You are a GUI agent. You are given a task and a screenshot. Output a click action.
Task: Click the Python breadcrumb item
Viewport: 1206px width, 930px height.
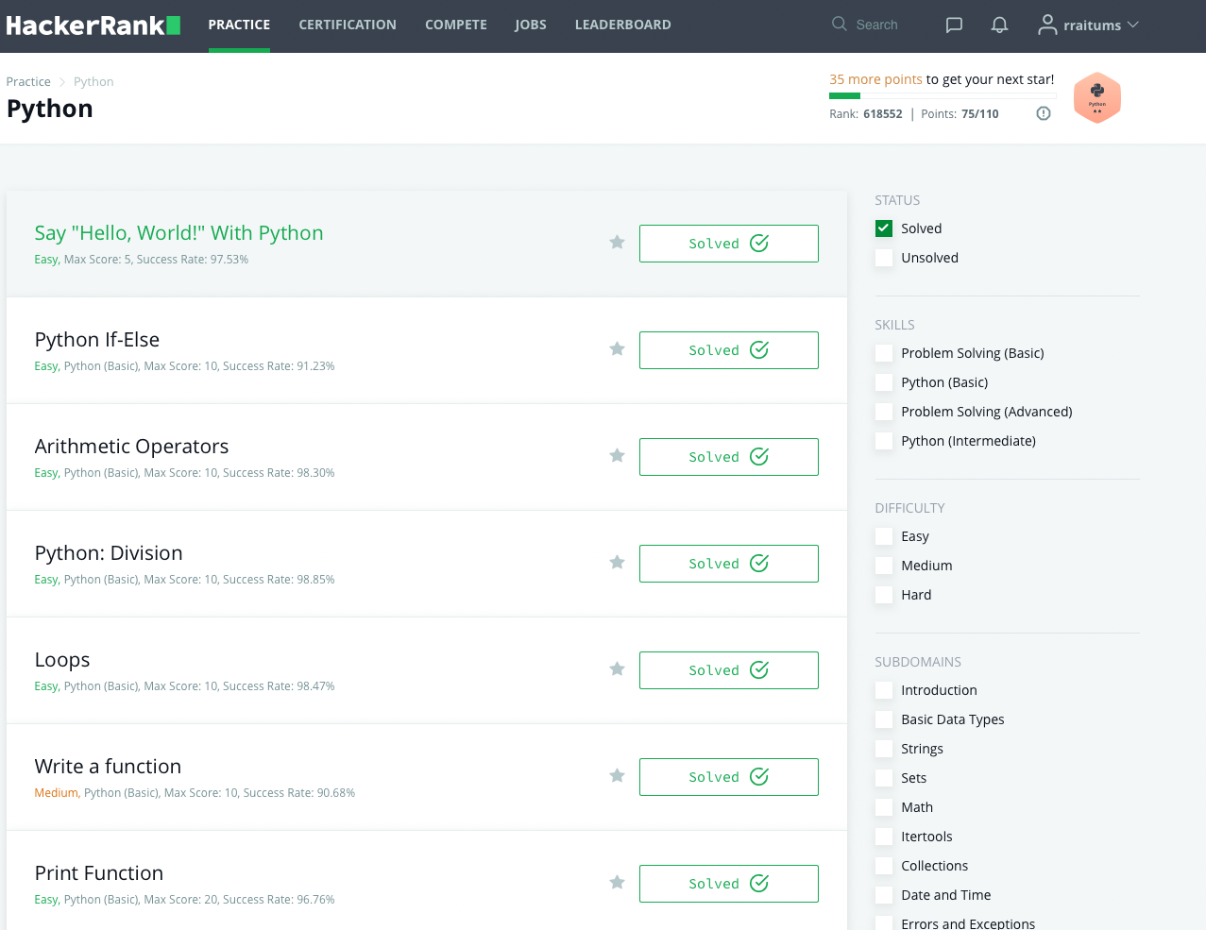[x=93, y=82]
